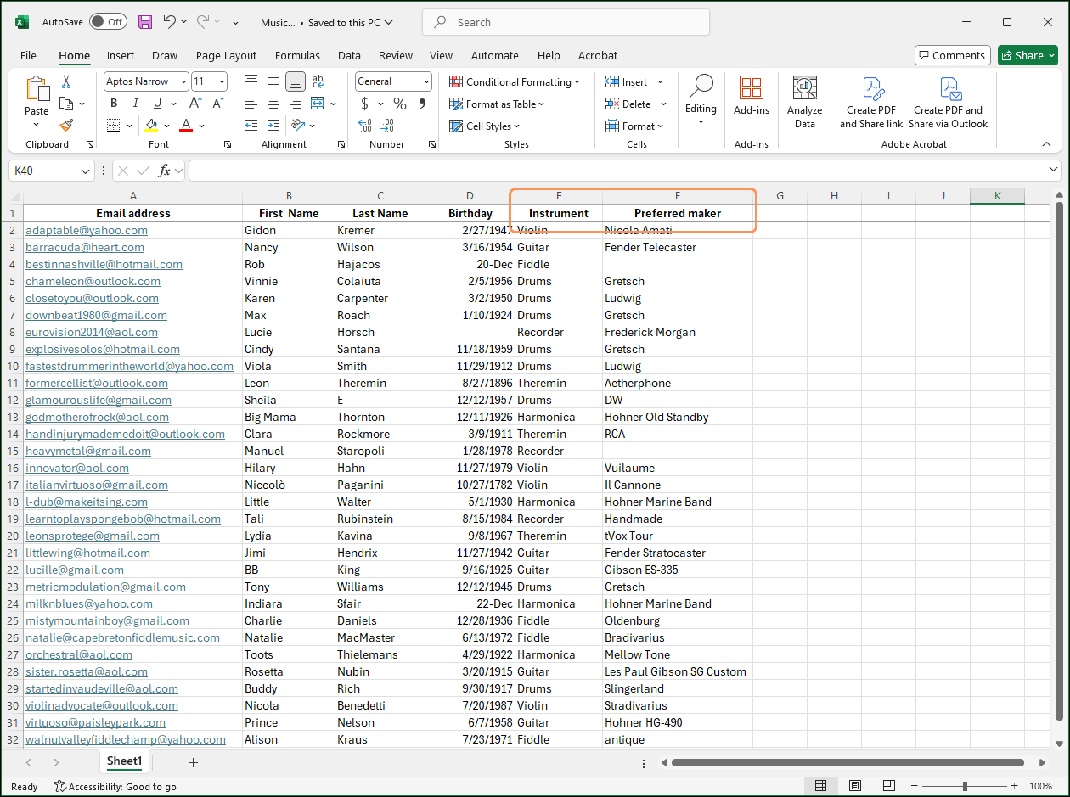Click the Paste clipboard icon

click(37, 88)
